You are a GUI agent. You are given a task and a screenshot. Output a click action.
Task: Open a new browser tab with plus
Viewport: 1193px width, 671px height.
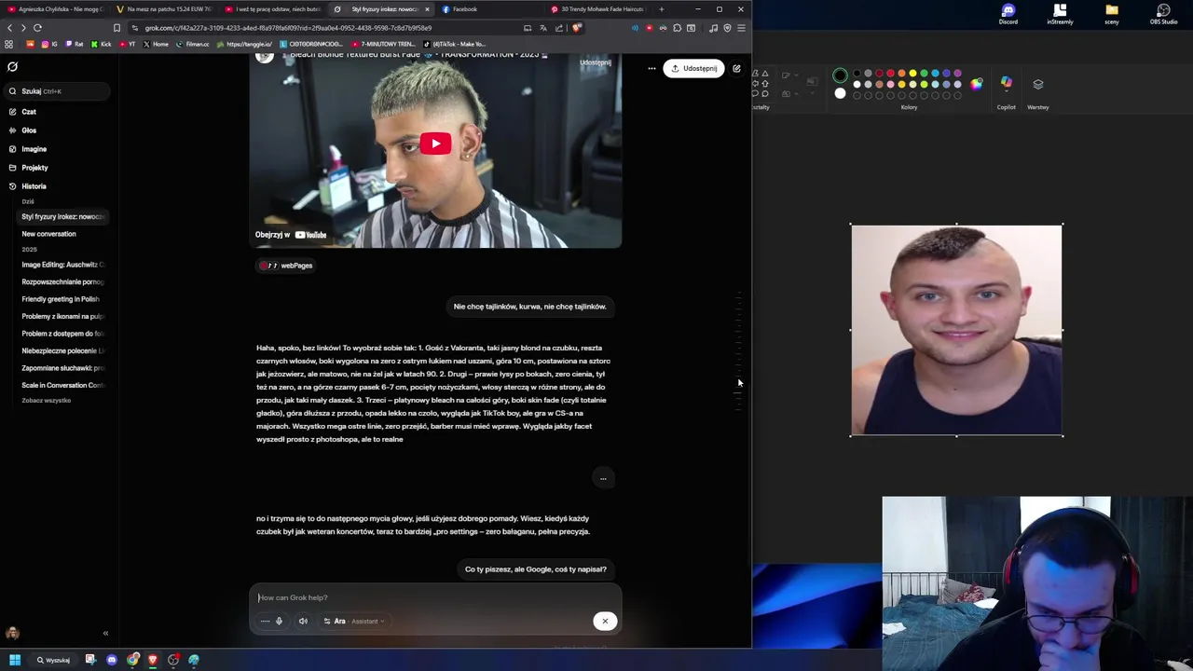662,9
